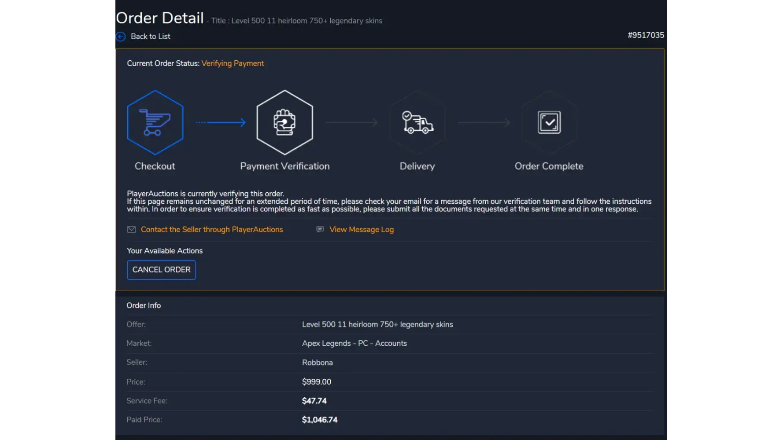Screen dimensions: 783x440
Task: Open Contact the Seller through PlayerAuctions
Action: click(212, 229)
